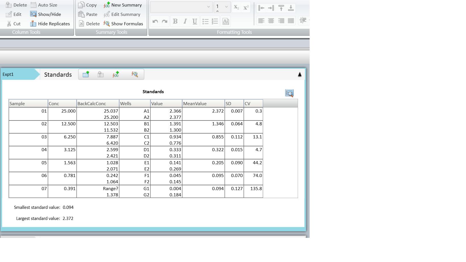Click the Edit column tool
466x262 pixels.
14,14
